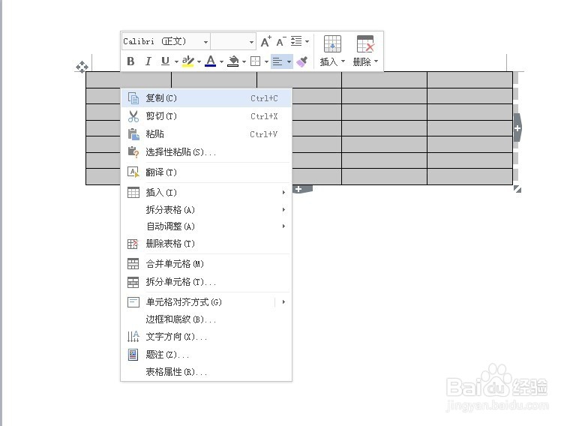
Task: Click the table resize corner handle
Action: [517, 189]
